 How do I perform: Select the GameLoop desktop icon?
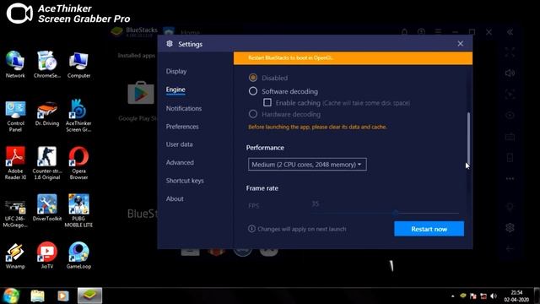78,255
